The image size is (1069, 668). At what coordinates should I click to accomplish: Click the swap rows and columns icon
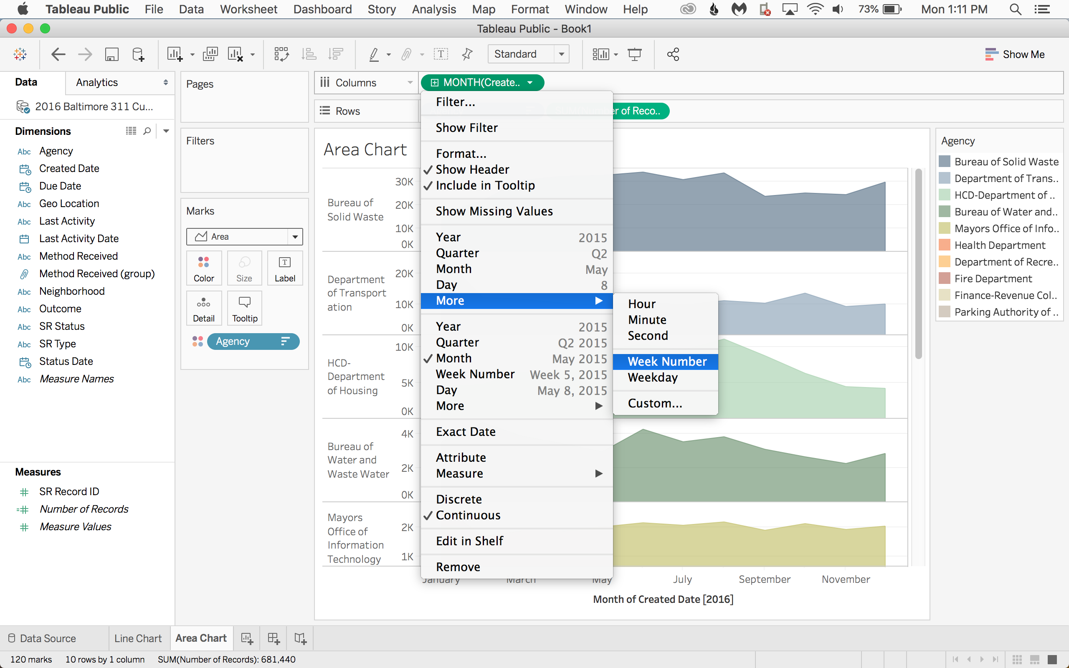281,54
